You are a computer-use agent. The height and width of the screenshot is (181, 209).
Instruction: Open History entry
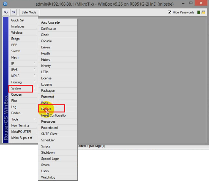58,60
